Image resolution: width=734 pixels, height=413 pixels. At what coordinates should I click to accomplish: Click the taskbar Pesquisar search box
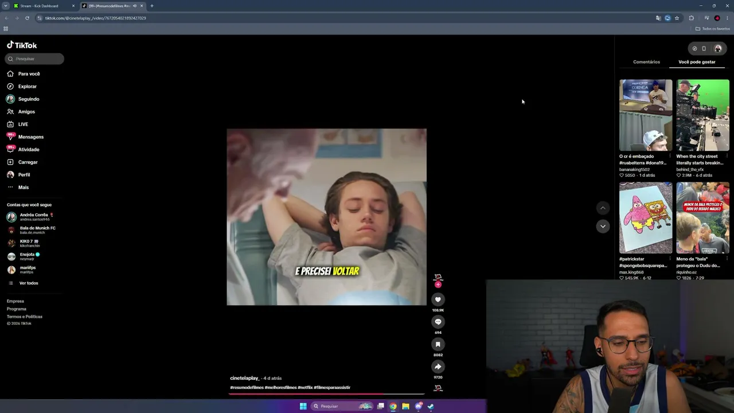[x=342, y=406]
